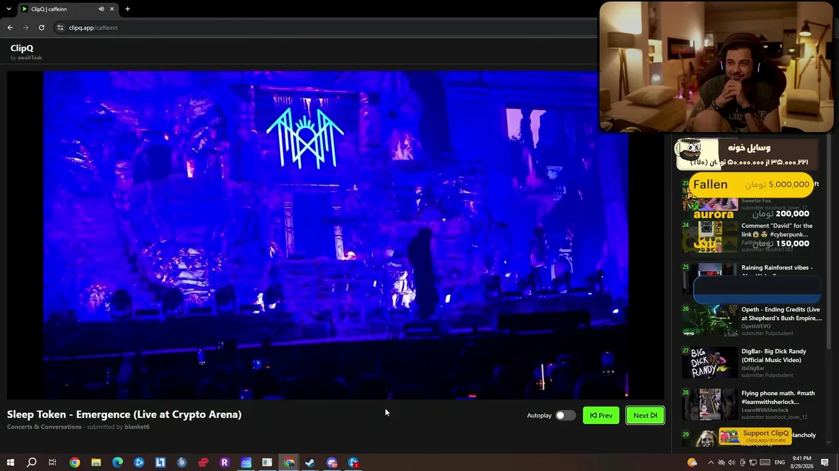Reload the ClipQ page
This screenshot has width=839, height=471.
click(x=41, y=27)
